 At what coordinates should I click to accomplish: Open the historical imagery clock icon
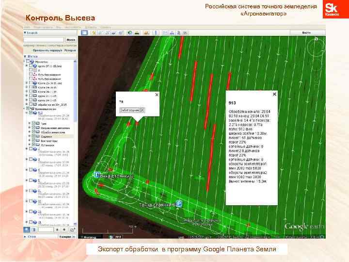coord(130,33)
